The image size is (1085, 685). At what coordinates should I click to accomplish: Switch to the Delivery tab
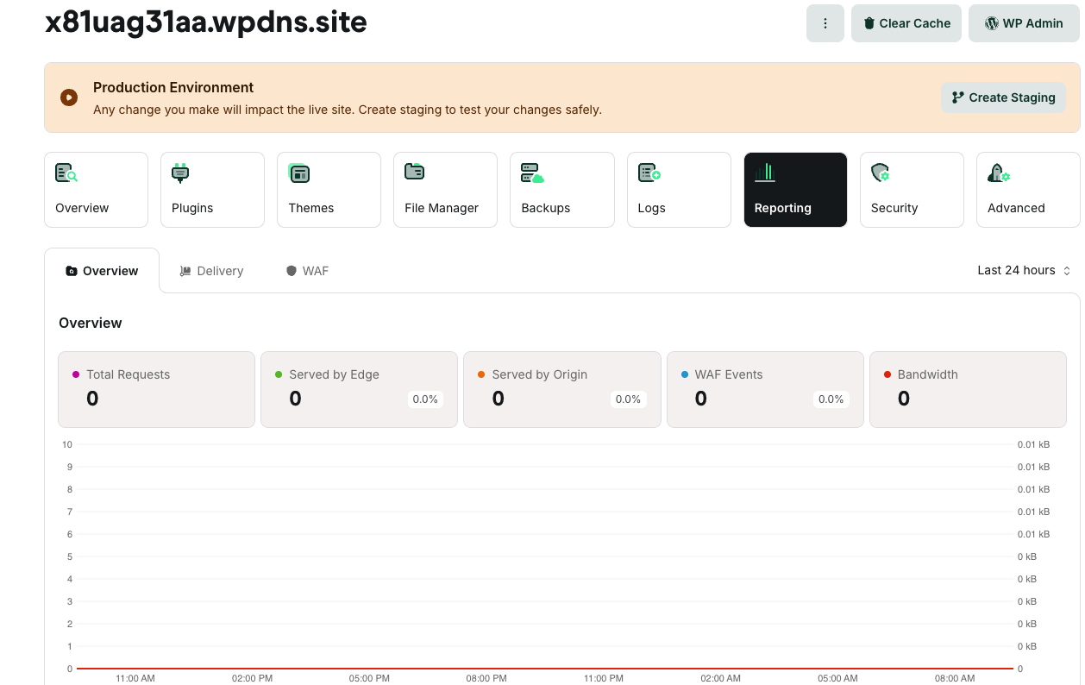tap(211, 271)
